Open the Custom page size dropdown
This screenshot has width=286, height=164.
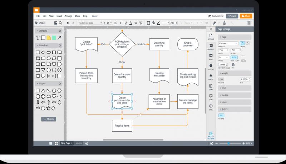pos(228,43)
